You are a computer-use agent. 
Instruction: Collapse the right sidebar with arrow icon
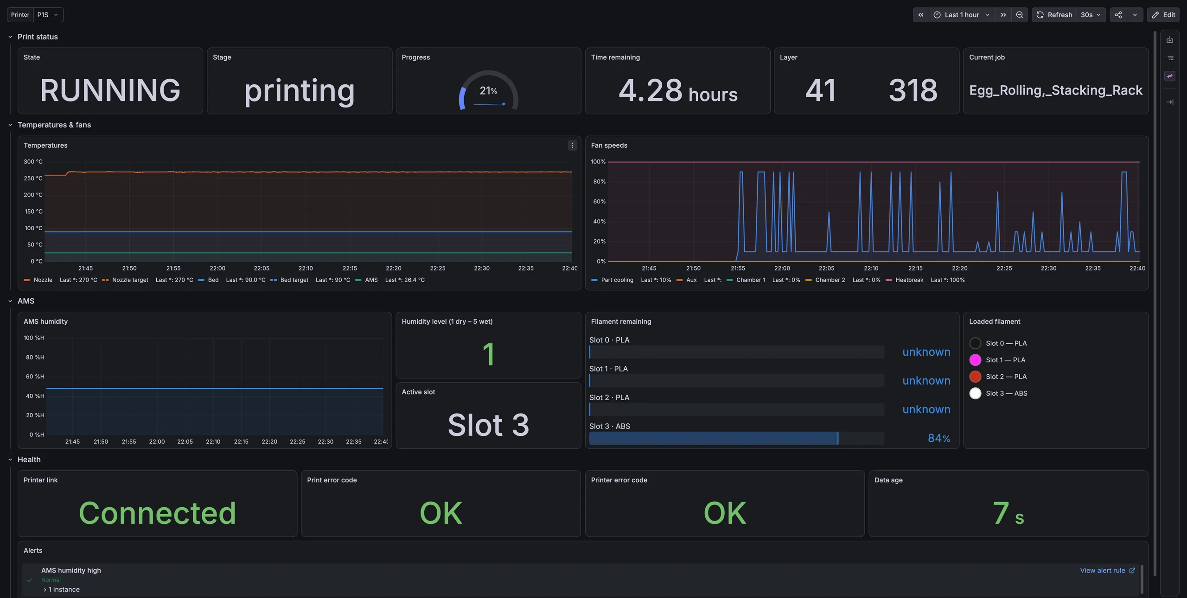coord(1170,102)
